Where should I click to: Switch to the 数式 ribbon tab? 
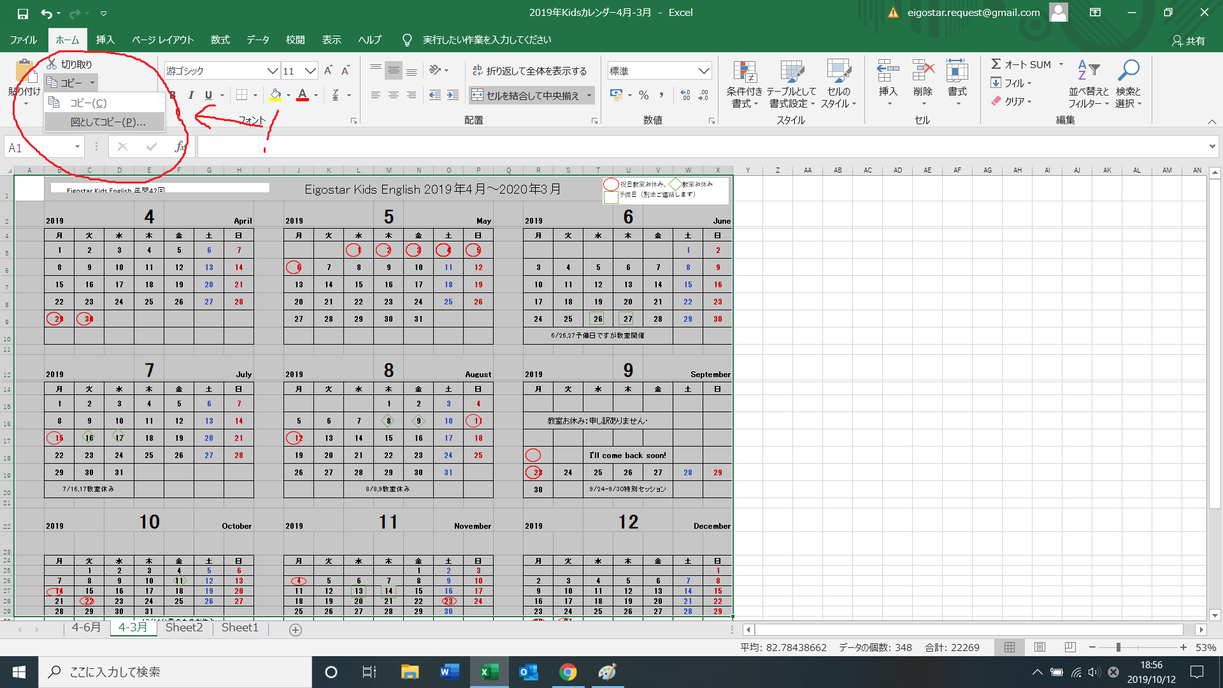220,39
